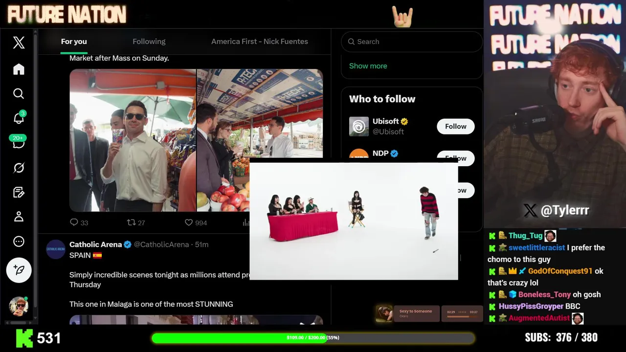Viewport: 626px width, 352px height.
Task: Click the magnifier icon in the search box
Action: pyautogui.click(x=351, y=42)
